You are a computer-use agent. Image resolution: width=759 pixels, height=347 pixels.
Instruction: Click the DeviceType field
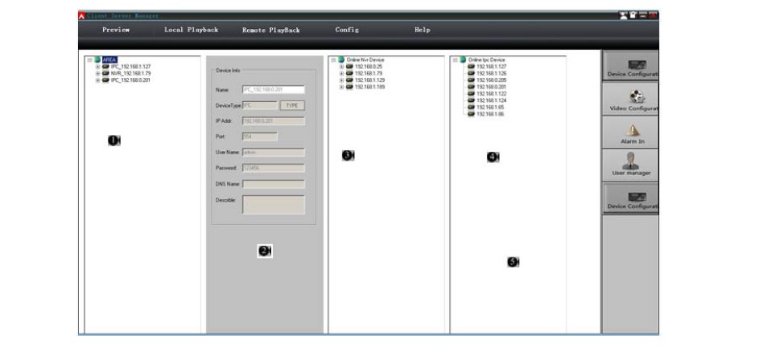tap(260, 105)
